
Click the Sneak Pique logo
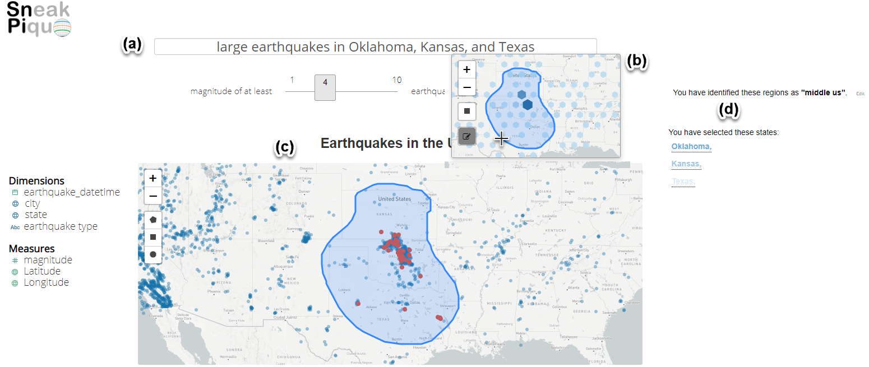click(x=39, y=19)
